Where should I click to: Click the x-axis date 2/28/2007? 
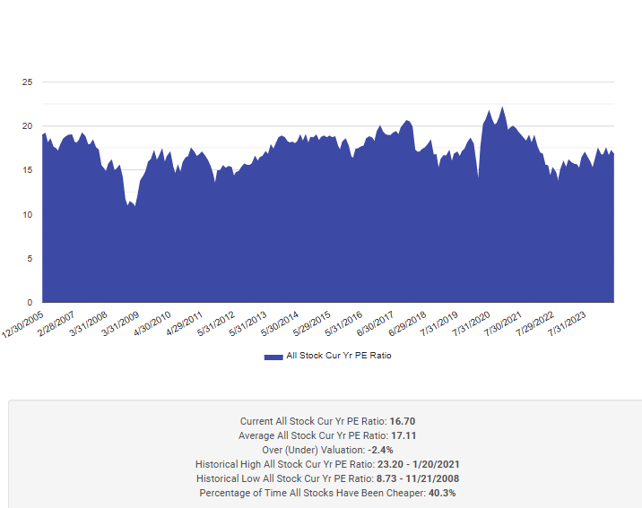(x=56, y=323)
